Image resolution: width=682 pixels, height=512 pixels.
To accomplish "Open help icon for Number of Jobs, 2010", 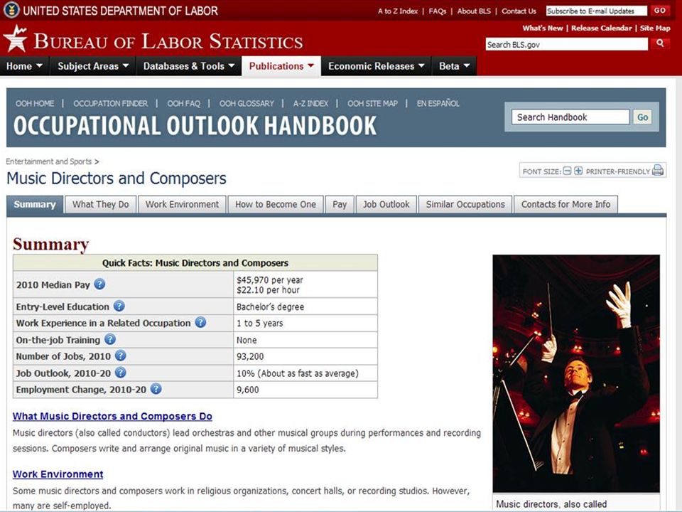I will pos(121,356).
